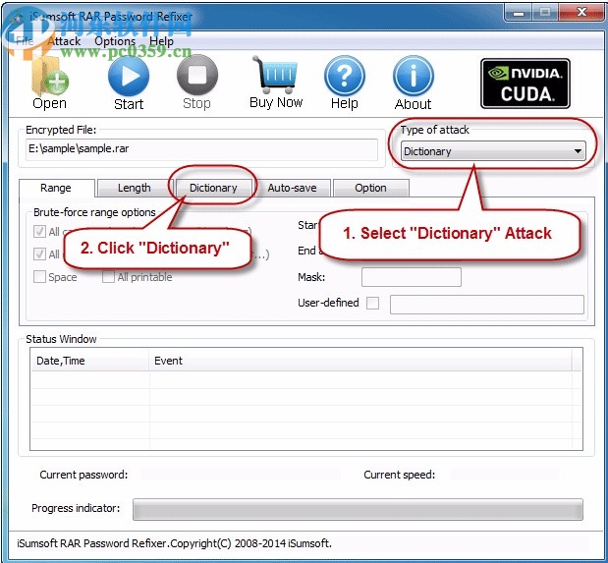
Task: Click the Encrypted File path field
Action: (201, 149)
